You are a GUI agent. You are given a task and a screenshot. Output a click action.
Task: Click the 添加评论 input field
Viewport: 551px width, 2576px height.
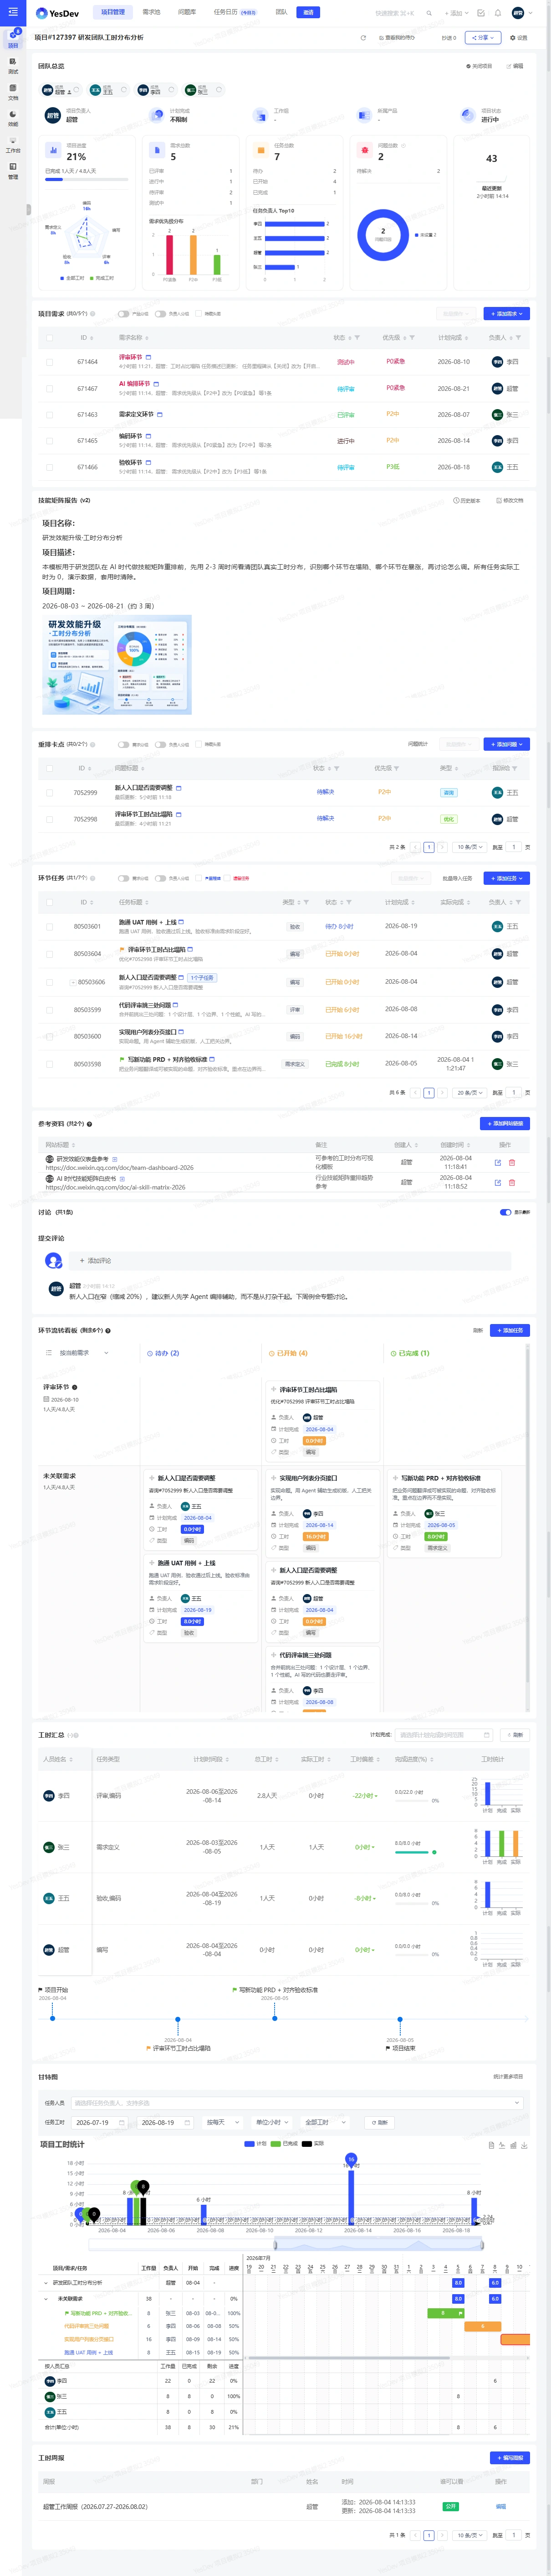point(291,1261)
